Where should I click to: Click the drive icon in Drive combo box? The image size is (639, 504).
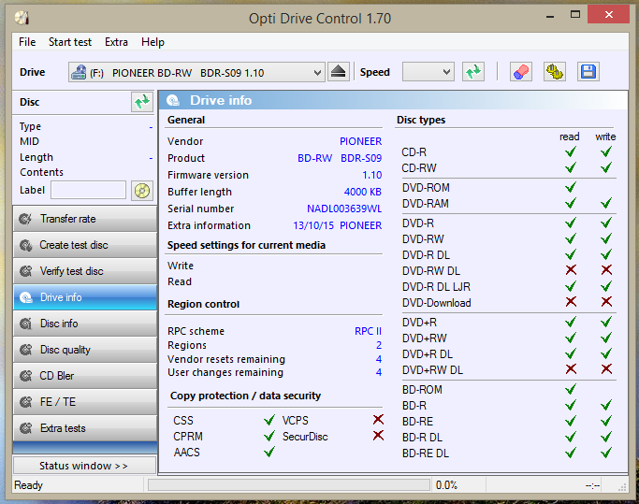click(79, 72)
